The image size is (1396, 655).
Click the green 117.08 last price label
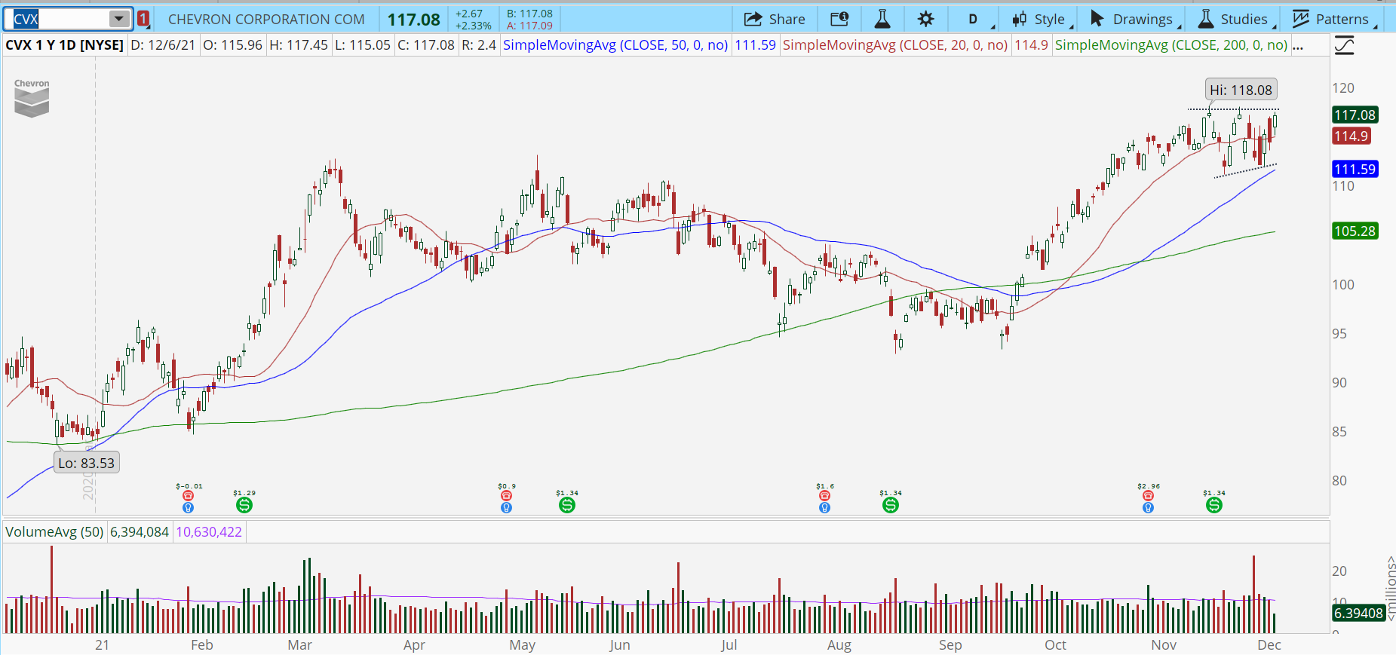click(x=1355, y=115)
